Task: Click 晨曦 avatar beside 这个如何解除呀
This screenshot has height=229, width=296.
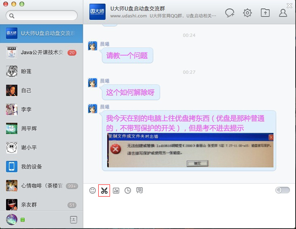Action: [x=93, y=83]
